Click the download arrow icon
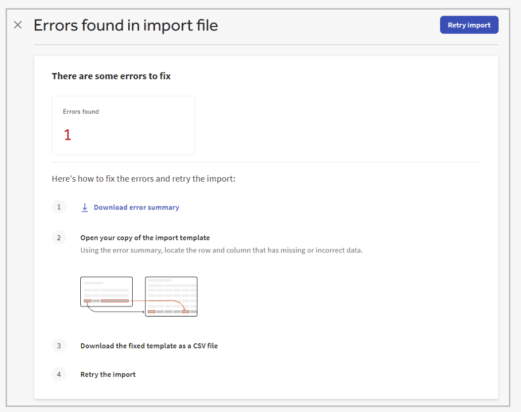 point(85,208)
